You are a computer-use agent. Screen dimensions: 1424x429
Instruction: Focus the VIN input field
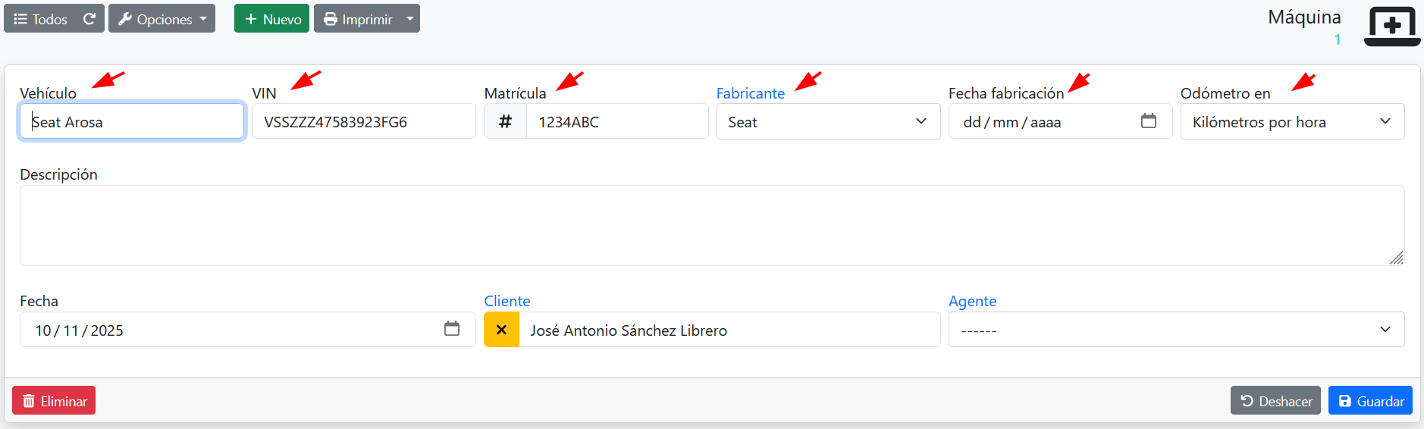click(x=364, y=121)
